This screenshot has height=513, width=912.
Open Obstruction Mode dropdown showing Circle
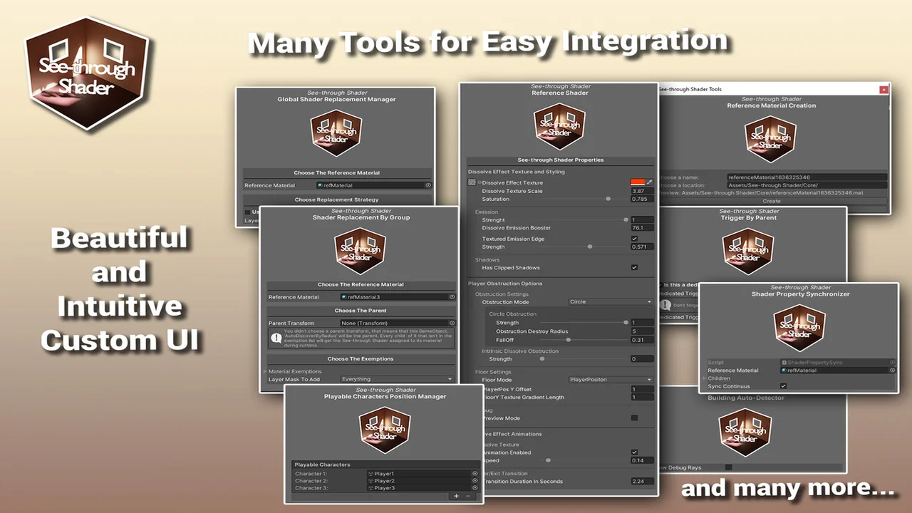[x=610, y=302]
